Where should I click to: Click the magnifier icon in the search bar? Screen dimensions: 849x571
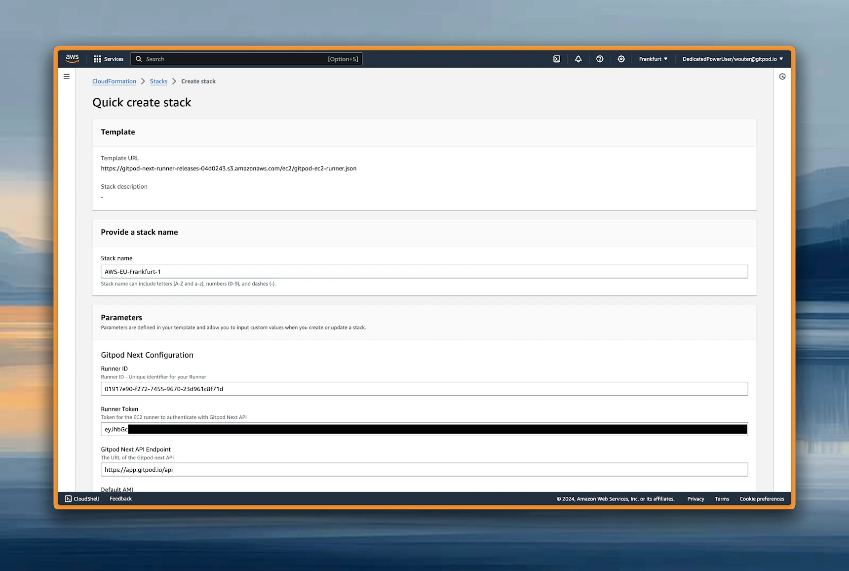click(139, 59)
